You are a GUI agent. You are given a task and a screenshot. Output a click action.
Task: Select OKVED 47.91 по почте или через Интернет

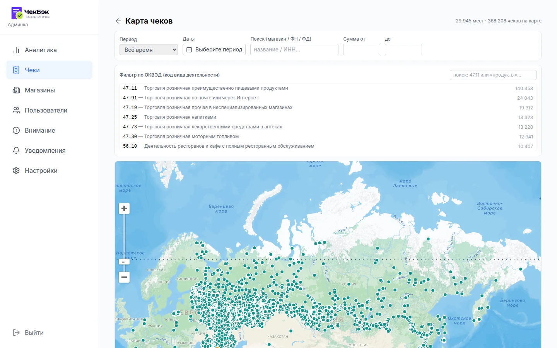click(x=328, y=98)
